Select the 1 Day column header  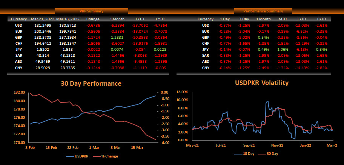point(225,19)
